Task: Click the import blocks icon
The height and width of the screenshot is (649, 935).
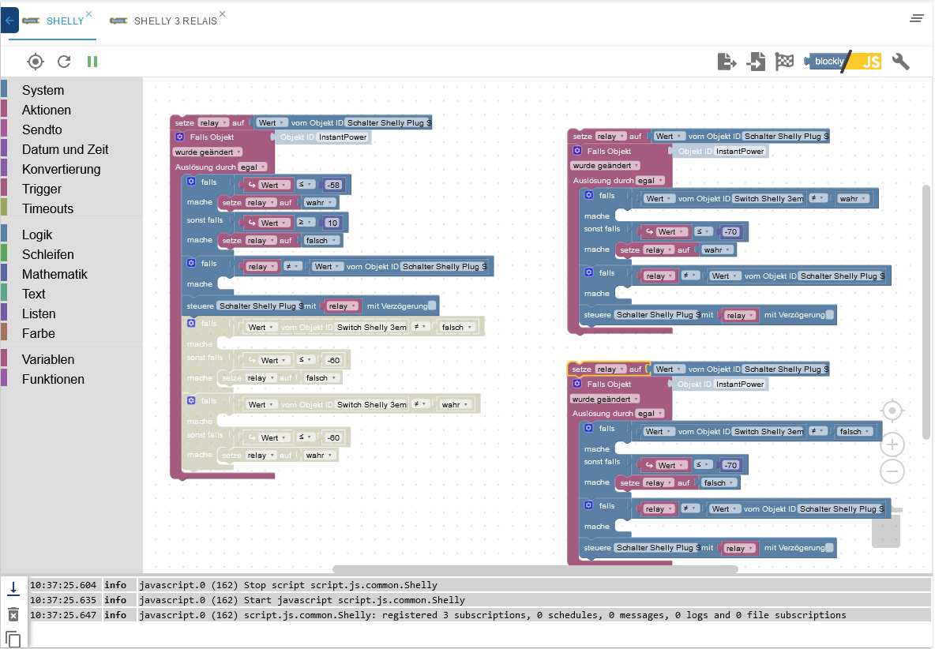Action: (756, 62)
